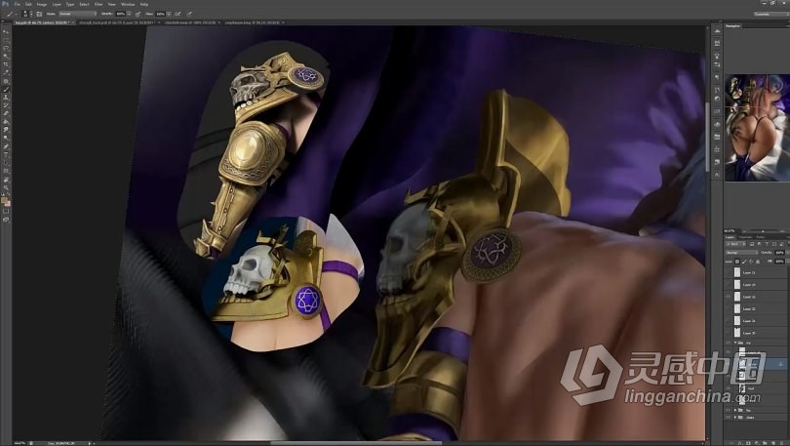Toggle pressure for opacity button

pyautogui.click(x=138, y=14)
